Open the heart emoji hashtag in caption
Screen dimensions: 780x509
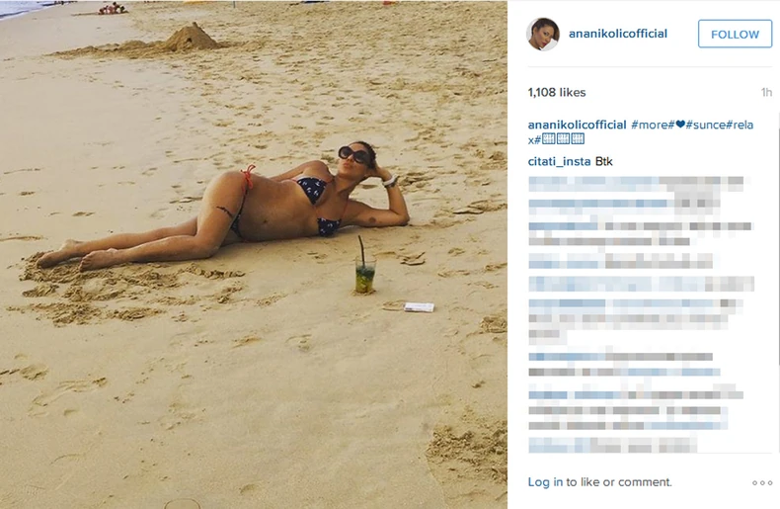click(x=677, y=125)
